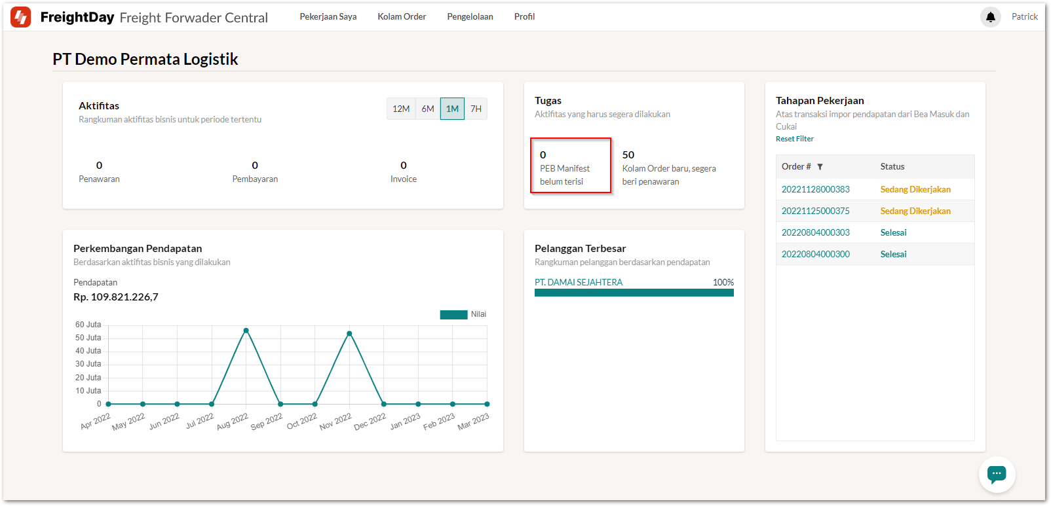
Task: Switch activity period to 6M
Action: click(428, 109)
